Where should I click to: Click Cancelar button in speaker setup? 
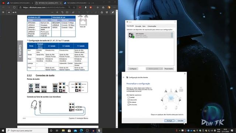(x=180, y=121)
